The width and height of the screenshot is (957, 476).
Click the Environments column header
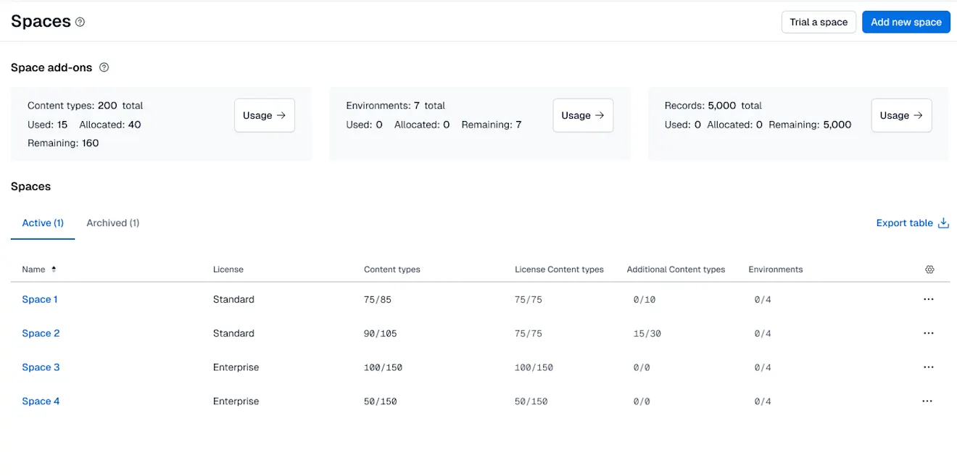point(776,270)
